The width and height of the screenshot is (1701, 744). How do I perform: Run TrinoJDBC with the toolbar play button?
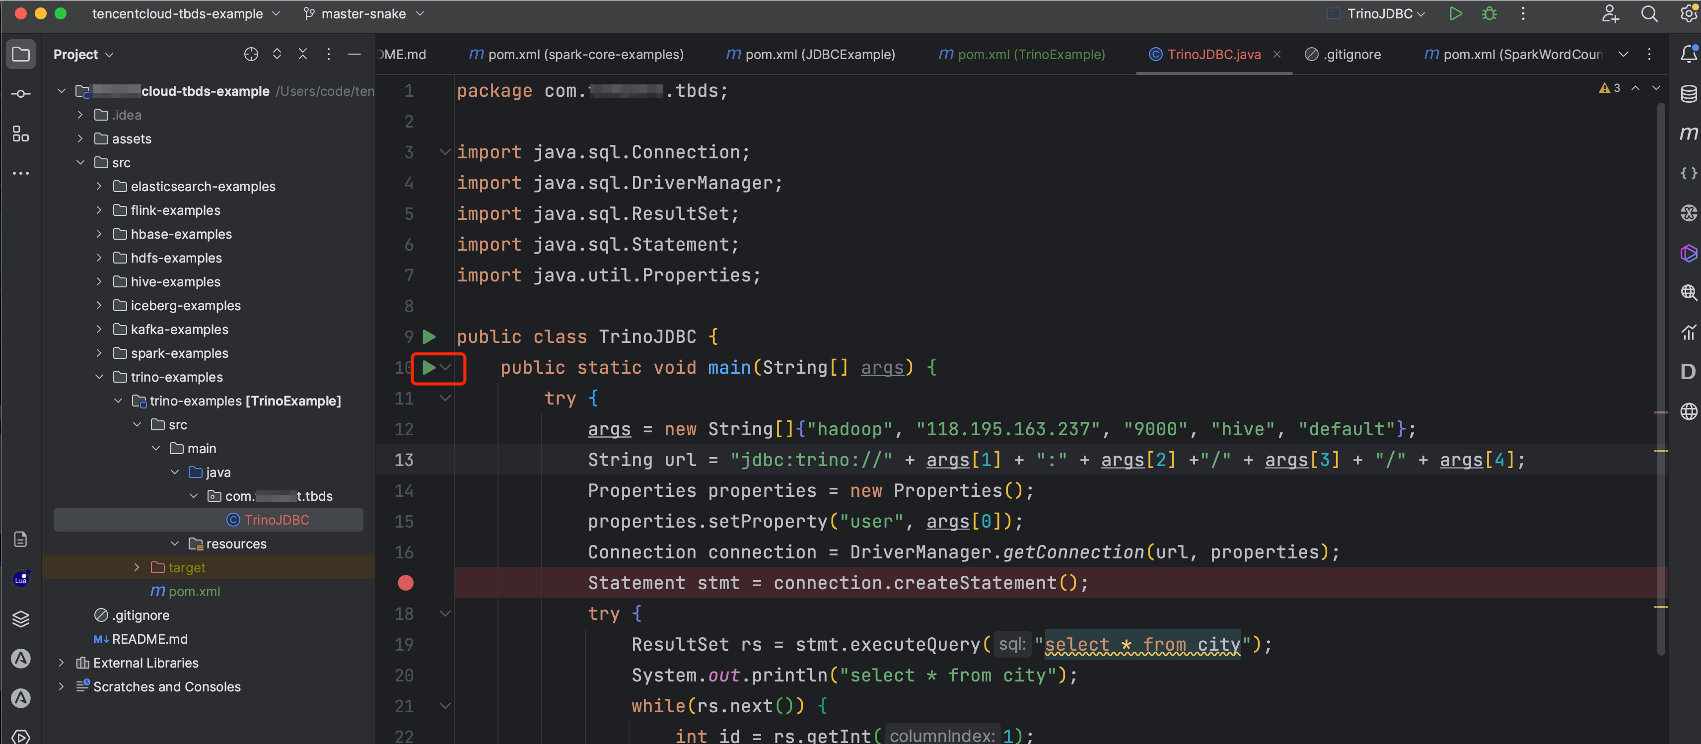[1455, 14]
